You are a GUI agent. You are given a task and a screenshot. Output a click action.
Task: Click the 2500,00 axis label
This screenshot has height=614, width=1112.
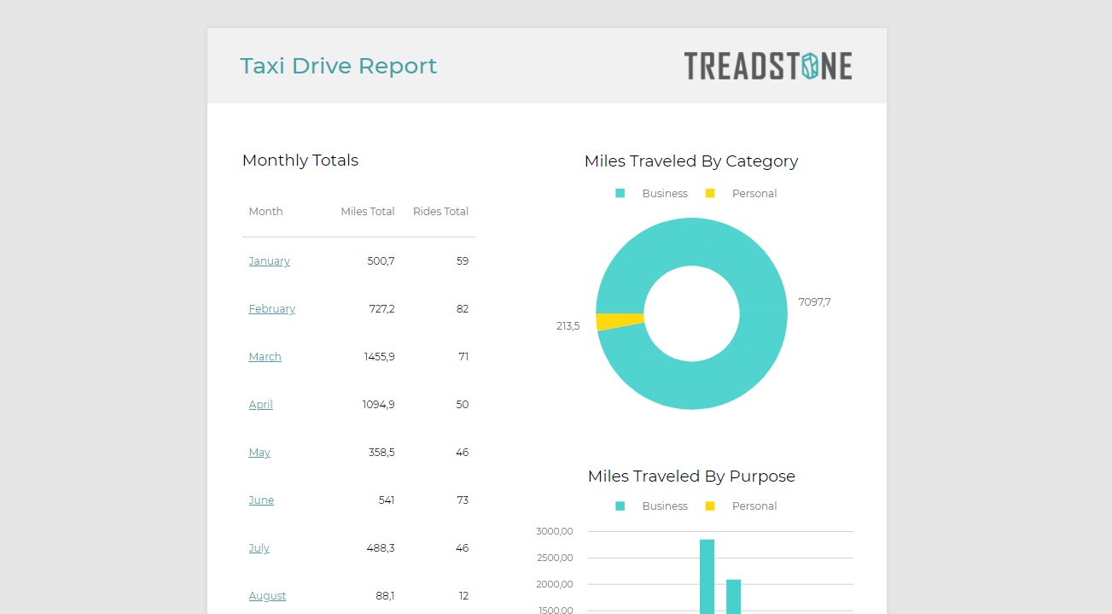[x=554, y=558]
